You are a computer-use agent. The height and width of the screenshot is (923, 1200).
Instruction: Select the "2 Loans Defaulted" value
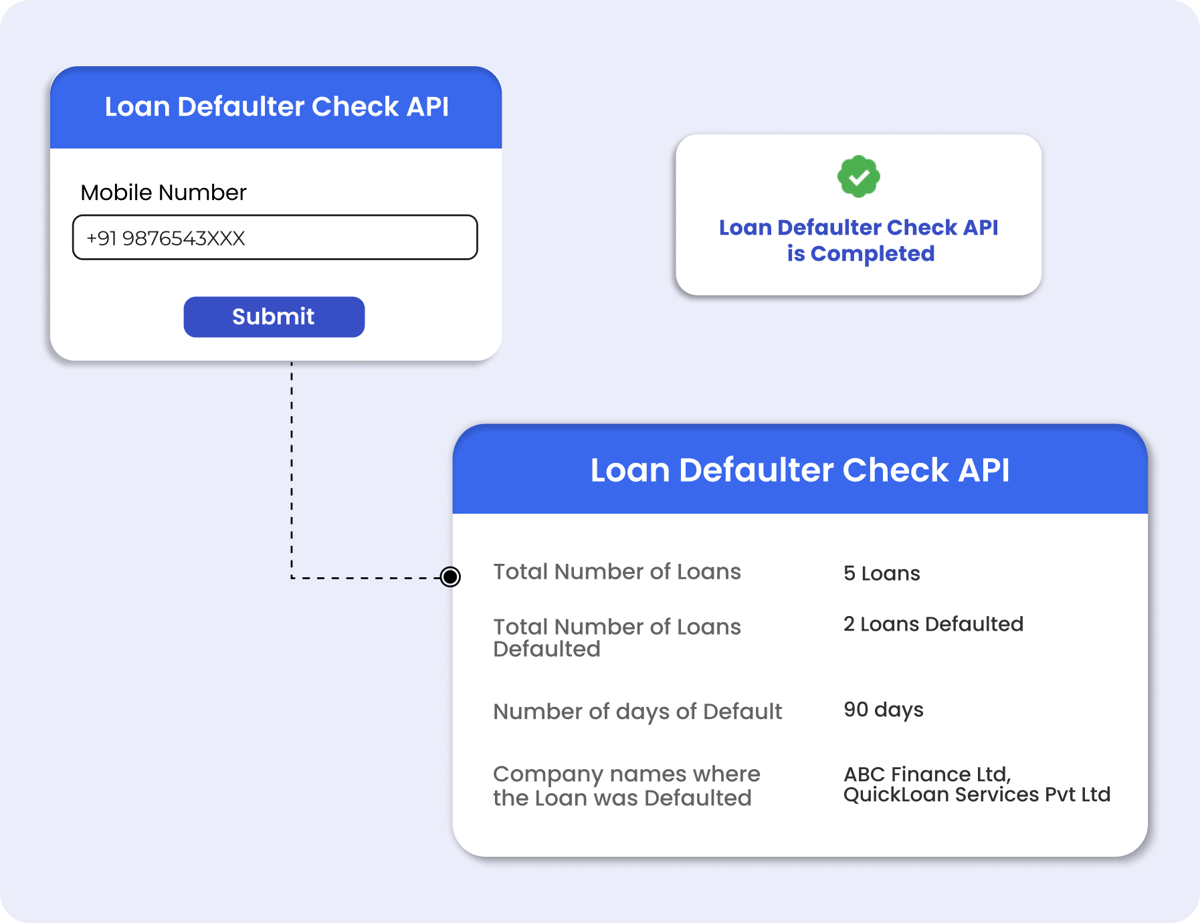[x=933, y=624]
